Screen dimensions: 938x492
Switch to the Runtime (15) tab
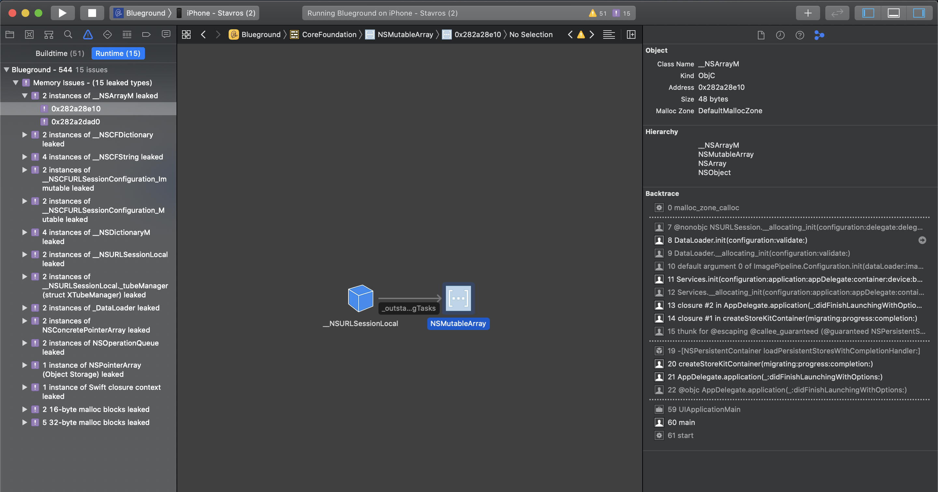(118, 53)
